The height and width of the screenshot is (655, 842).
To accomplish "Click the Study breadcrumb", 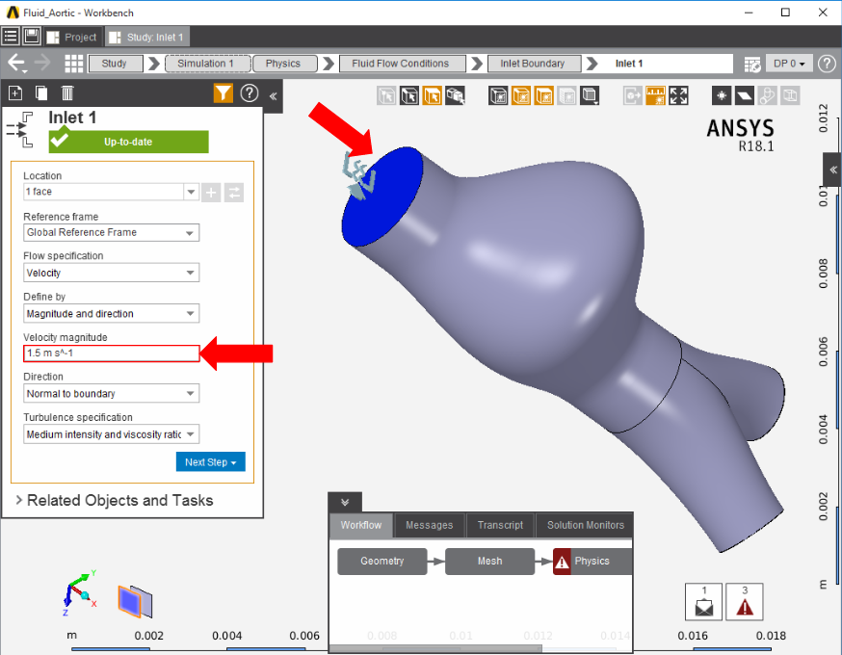I will pos(116,64).
